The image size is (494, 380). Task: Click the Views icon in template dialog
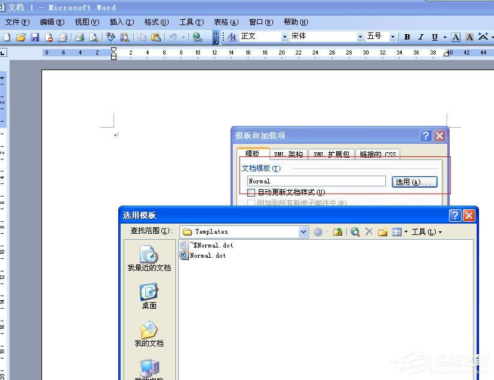[x=397, y=232]
